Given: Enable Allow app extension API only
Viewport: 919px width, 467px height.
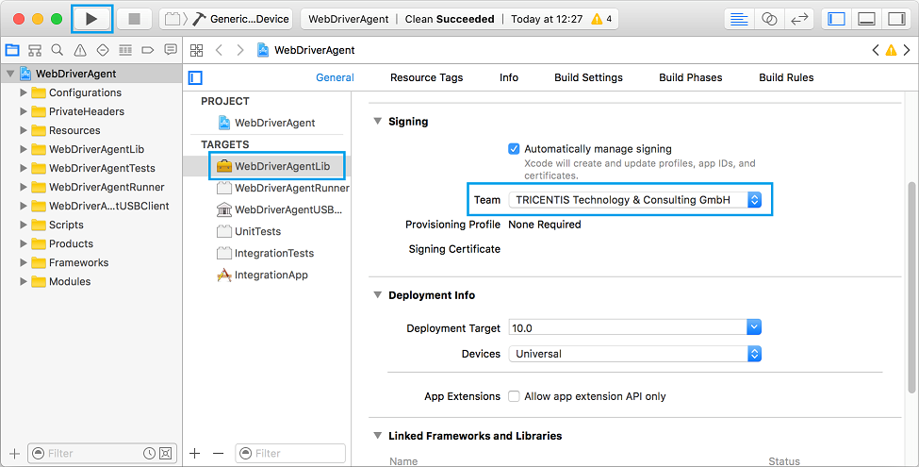Looking at the screenshot, I should point(514,396).
